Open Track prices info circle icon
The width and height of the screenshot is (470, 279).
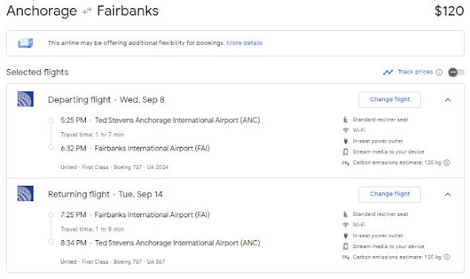tap(439, 72)
